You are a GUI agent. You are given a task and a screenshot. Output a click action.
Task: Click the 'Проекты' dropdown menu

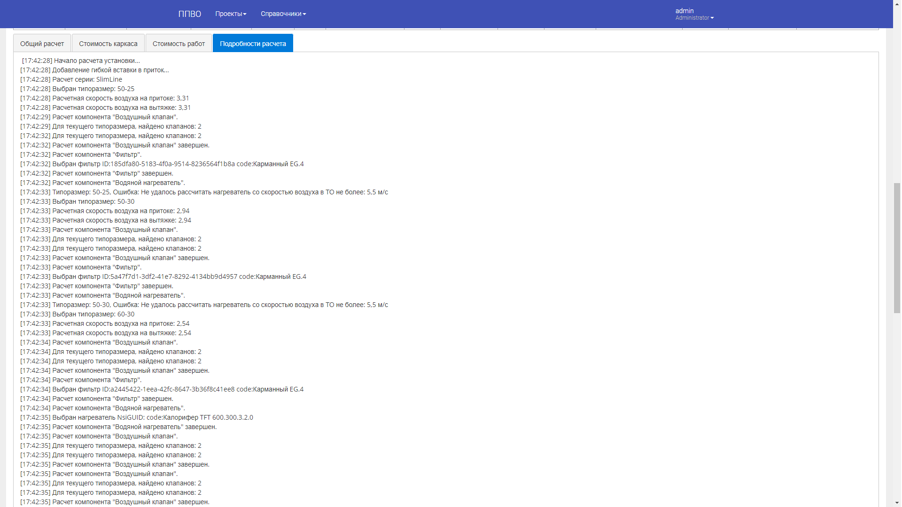(230, 14)
